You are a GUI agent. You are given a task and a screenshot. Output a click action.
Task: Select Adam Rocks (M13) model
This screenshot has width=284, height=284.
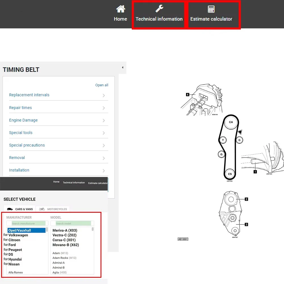tap(64, 258)
